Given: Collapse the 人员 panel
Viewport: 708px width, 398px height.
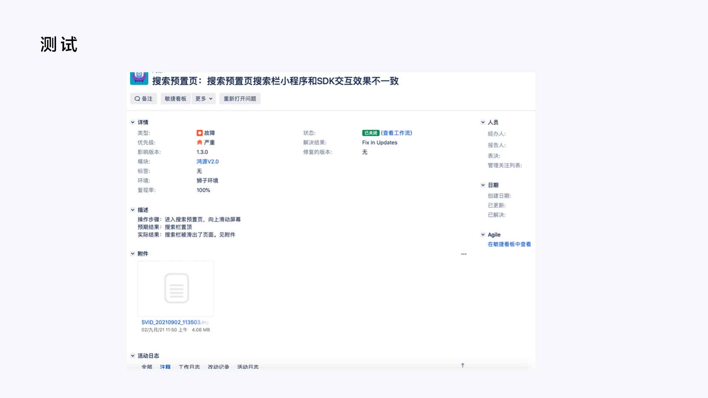Looking at the screenshot, I should pyautogui.click(x=483, y=122).
